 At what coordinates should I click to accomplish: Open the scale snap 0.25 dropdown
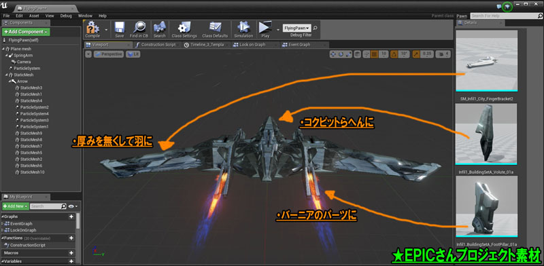(x=428, y=54)
